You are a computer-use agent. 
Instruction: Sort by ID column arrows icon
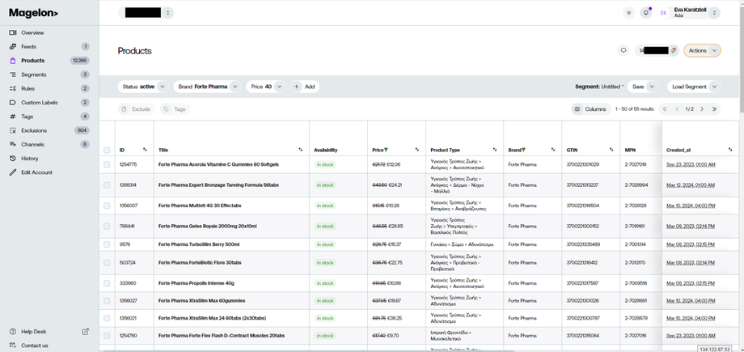[x=145, y=150]
